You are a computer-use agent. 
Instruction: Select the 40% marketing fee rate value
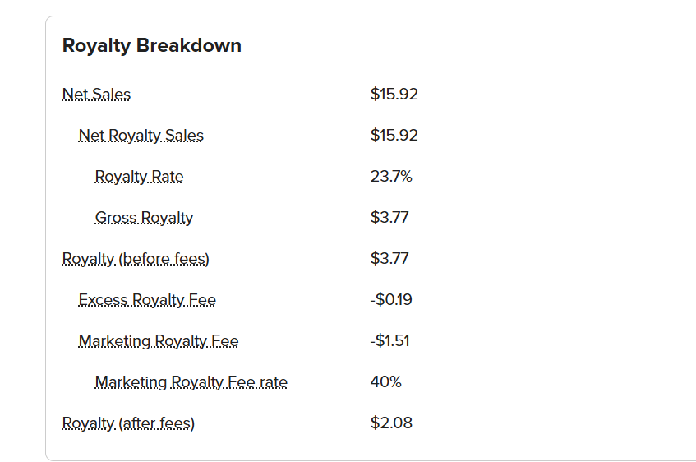(x=386, y=381)
